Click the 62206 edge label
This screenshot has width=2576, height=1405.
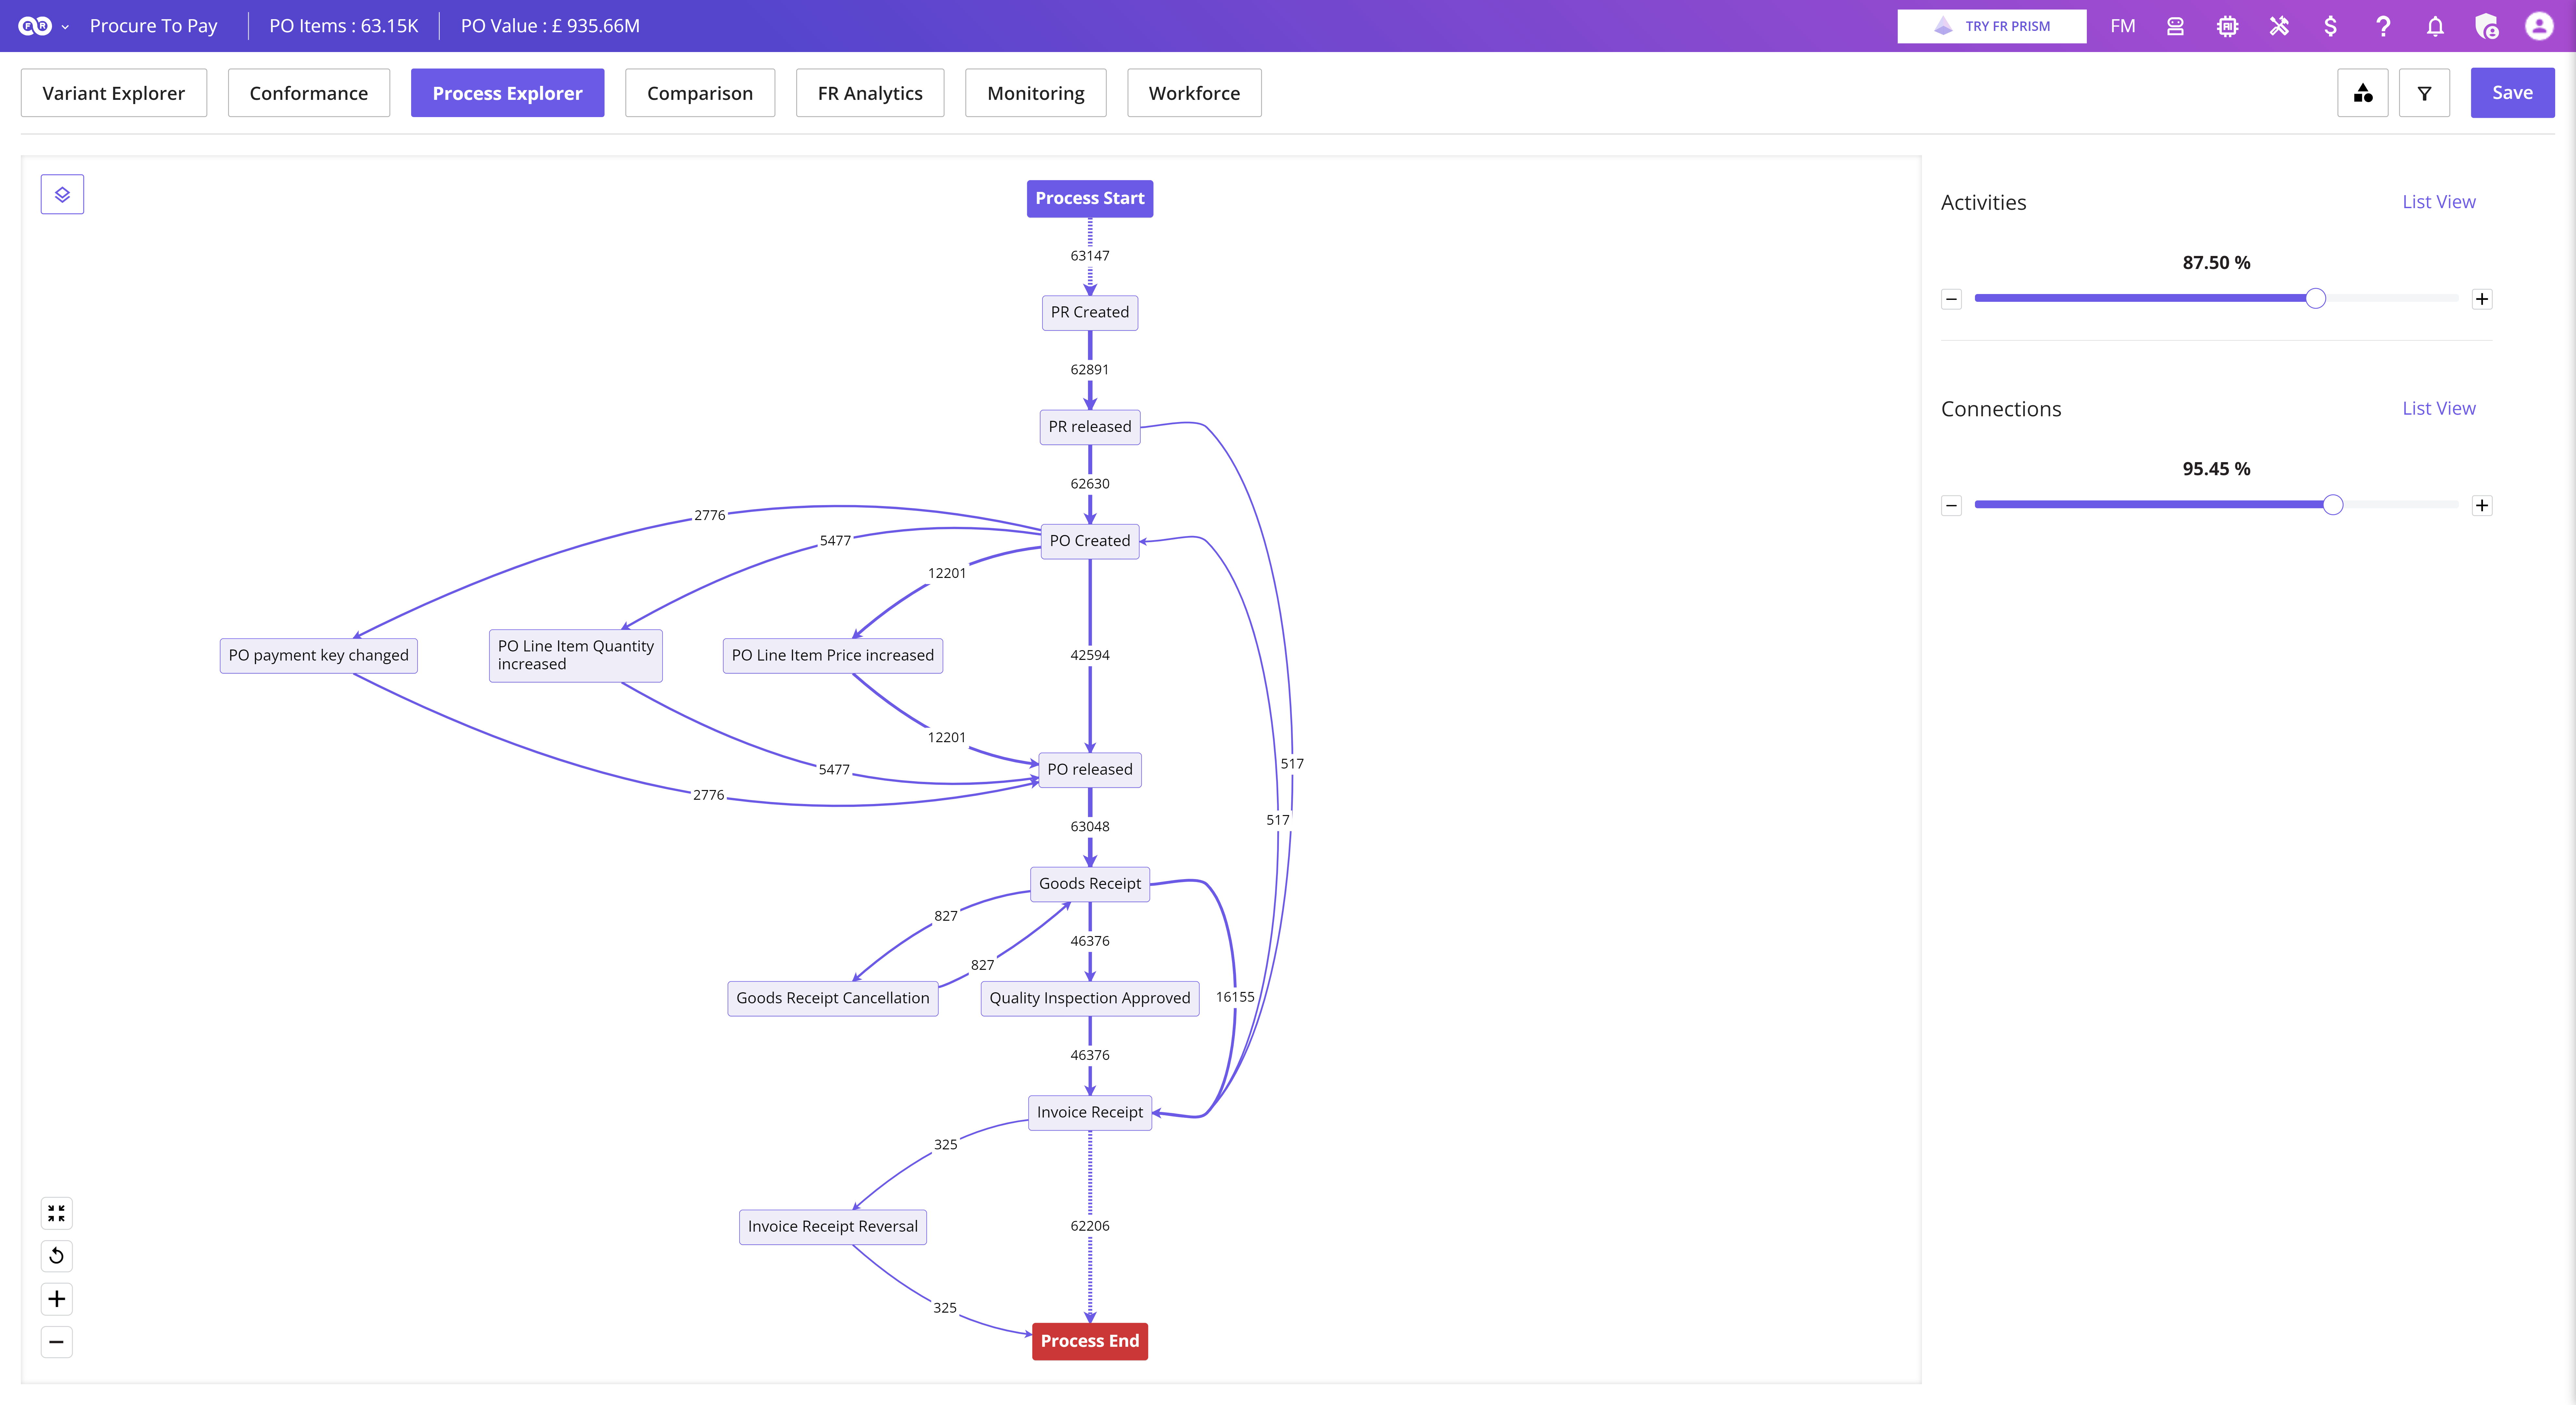pyautogui.click(x=1090, y=1226)
